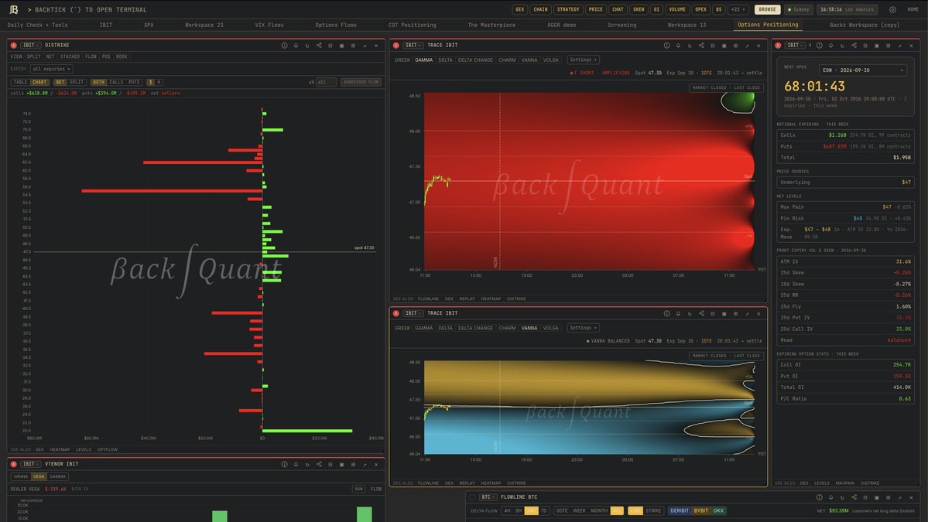
Task: Click AGGRESSOR FLOW button in OISTRIKE
Action: pyautogui.click(x=361, y=82)
